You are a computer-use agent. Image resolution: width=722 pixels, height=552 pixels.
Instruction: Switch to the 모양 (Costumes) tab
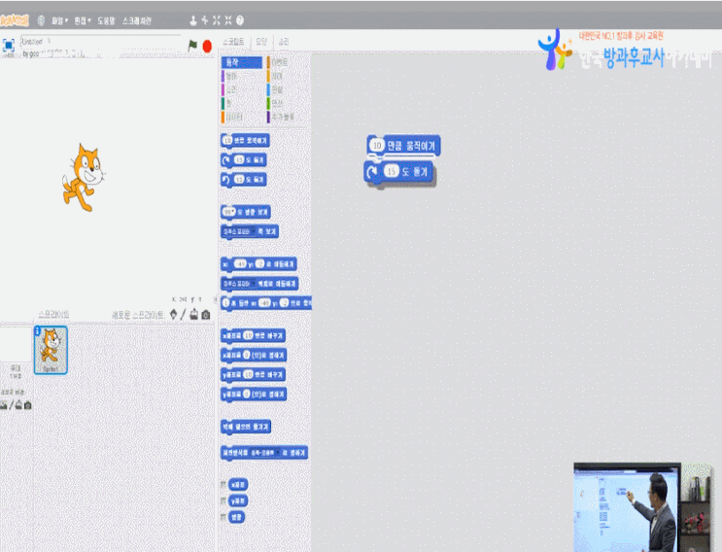click(x=261, y=42)
